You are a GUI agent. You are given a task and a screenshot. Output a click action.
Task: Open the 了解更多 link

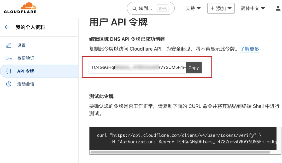(249, 49)
